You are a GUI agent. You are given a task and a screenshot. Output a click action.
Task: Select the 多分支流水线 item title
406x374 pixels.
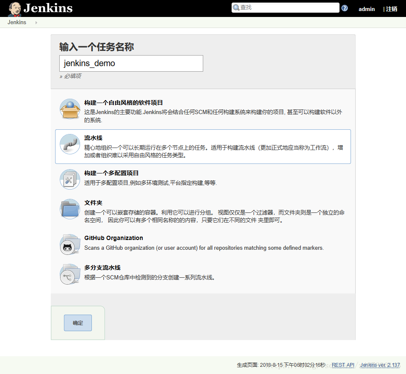click(x=102, y=268)
